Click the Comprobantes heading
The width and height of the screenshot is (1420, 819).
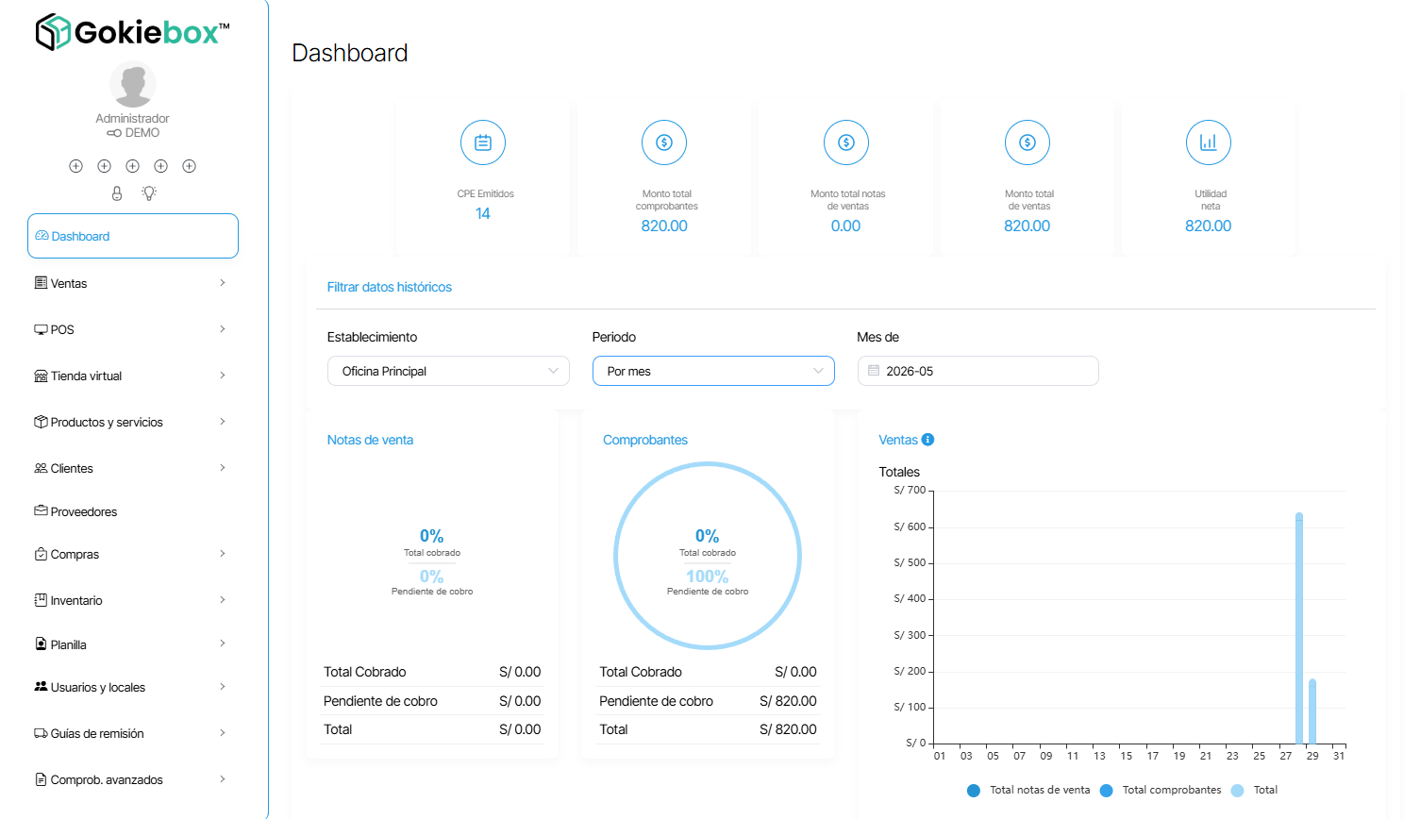pos(645,440)
